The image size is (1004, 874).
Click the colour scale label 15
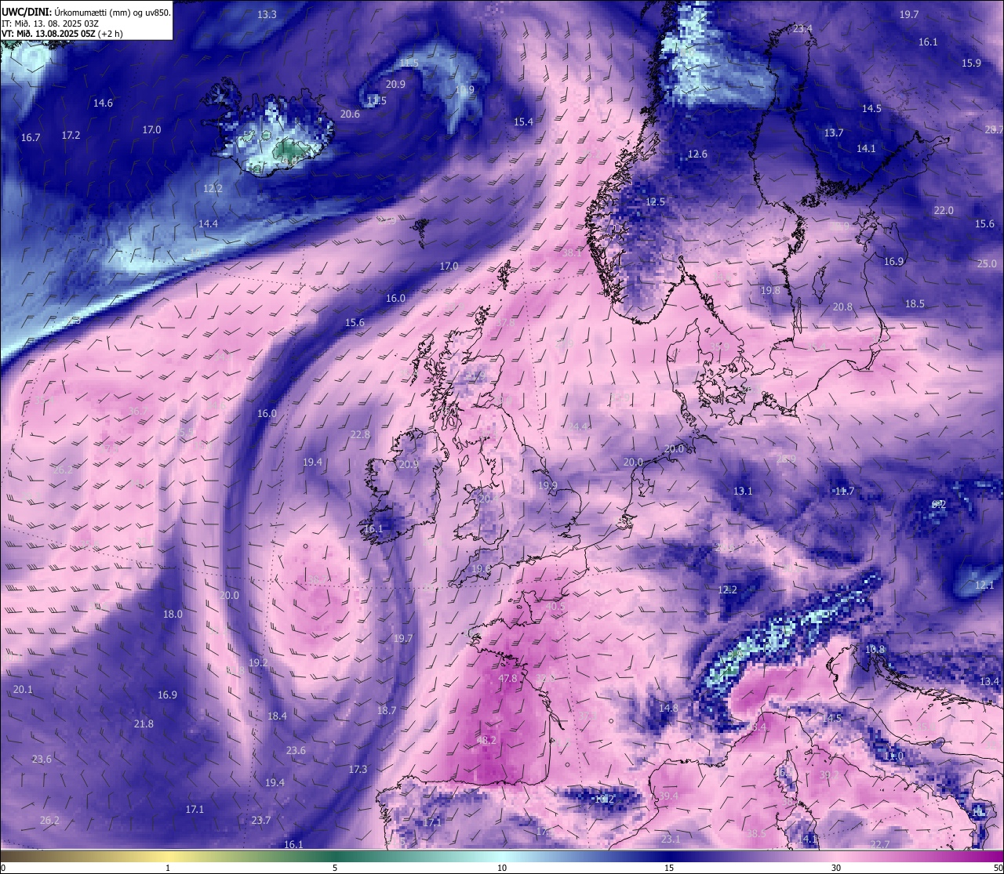tap(669, 868)
